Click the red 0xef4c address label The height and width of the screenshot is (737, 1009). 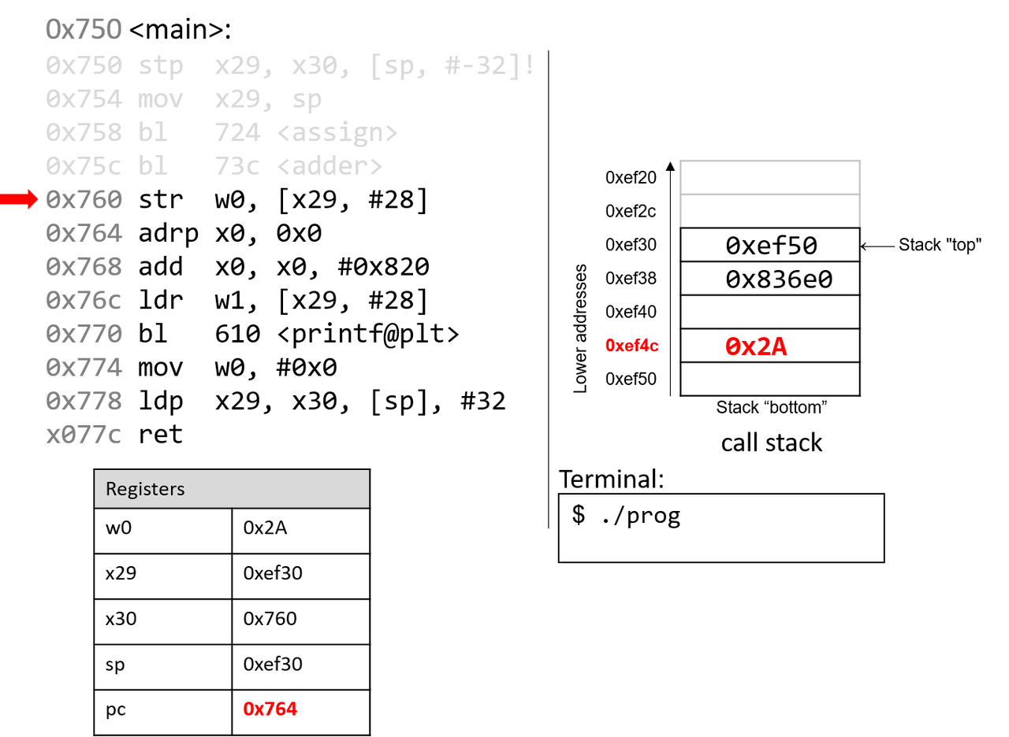631,346
